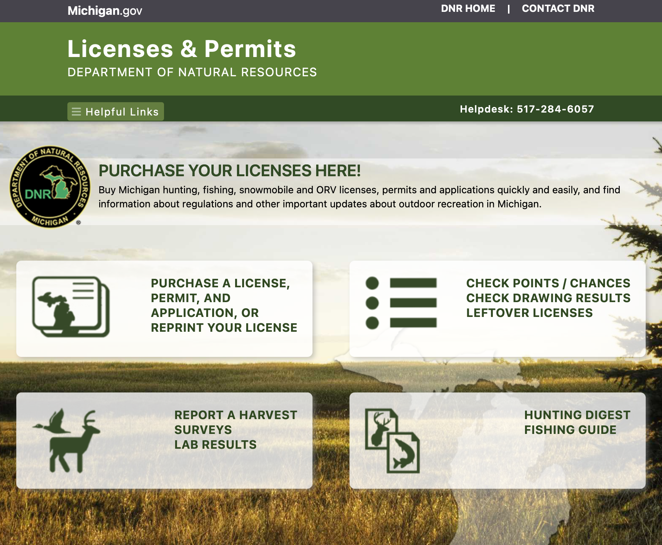This screenshot has height=545, width=662.
Task: Click the round DNR Michigan seal logo
Action: (50, 187)
